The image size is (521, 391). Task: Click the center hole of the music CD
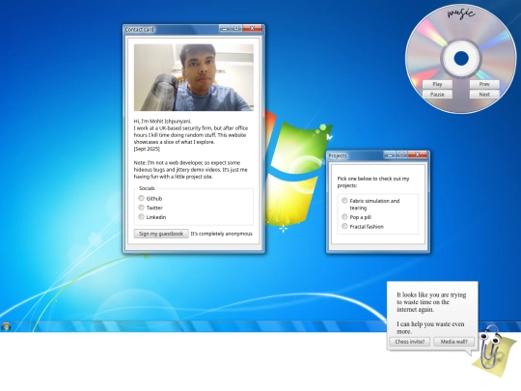(461, 59)
